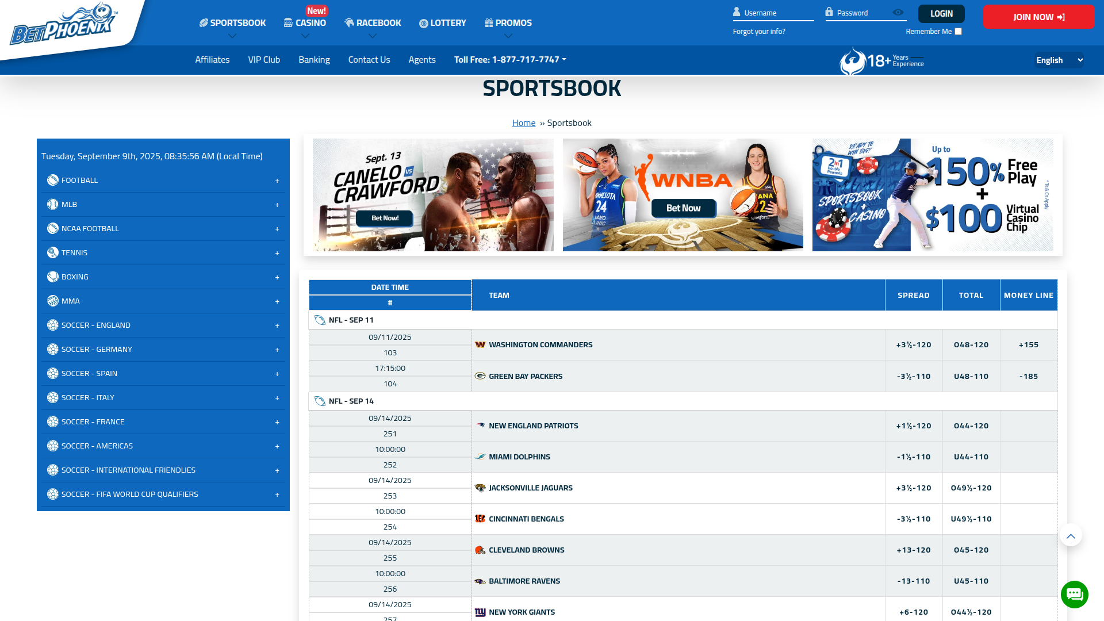The height and width of the screenshot is (621, 1104).
Task: Toggle the password visibility eye icon
Action: (898, 12)
